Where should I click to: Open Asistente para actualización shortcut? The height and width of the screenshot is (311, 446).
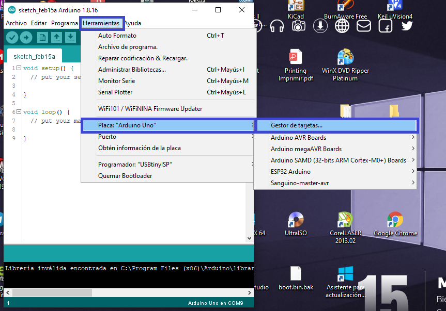pos(345,282)
